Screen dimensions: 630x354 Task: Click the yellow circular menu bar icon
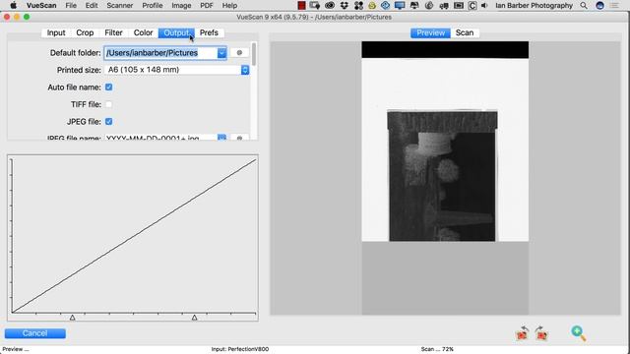coord(372,6)
